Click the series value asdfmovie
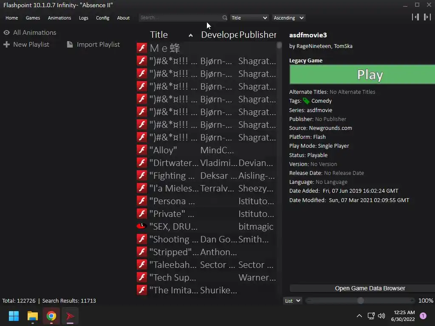This screenshot has width=435, height=326. [319, 110]
